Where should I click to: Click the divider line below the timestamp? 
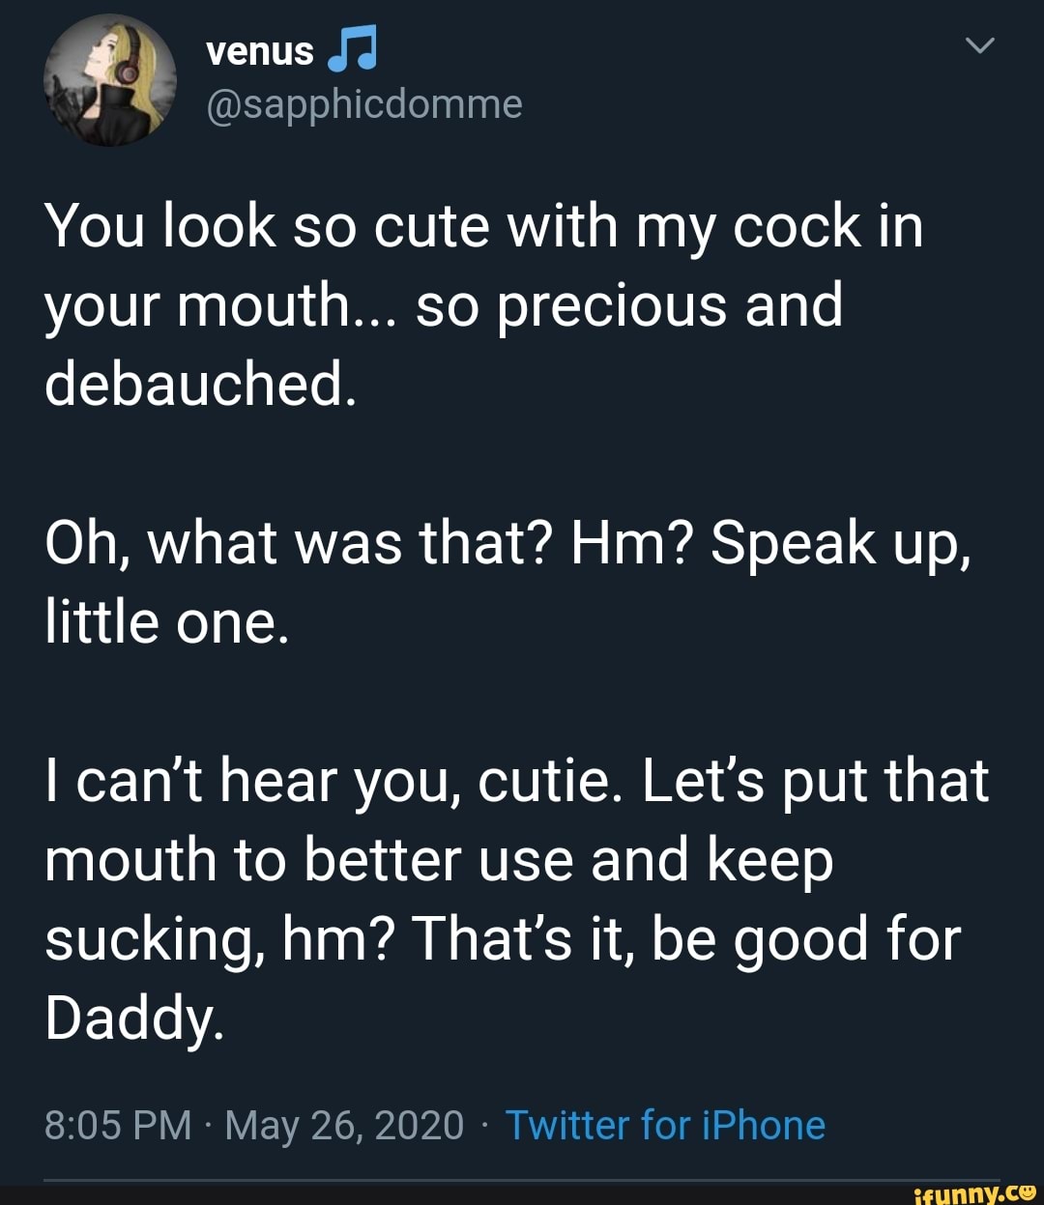[522, 1180]
